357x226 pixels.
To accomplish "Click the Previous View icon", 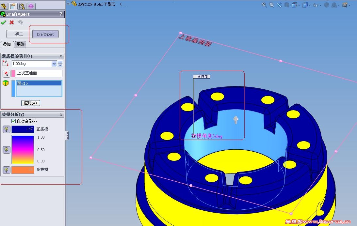I will coord(279,5).
